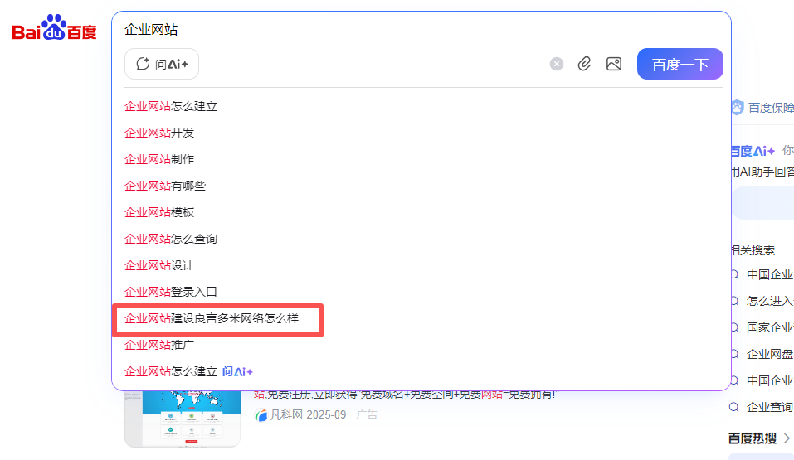The image size is (794, 460).
Task: Select suggestion 企业网站开发
Action: pos(159,133)
